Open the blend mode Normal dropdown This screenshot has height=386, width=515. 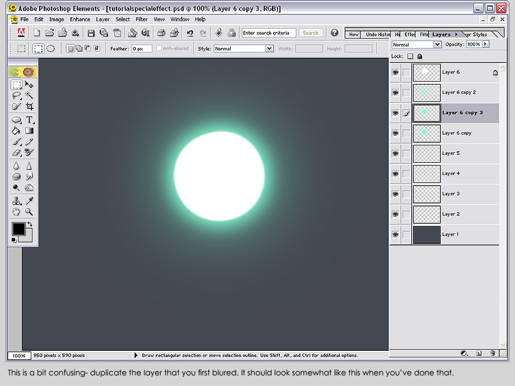[416, 44]
